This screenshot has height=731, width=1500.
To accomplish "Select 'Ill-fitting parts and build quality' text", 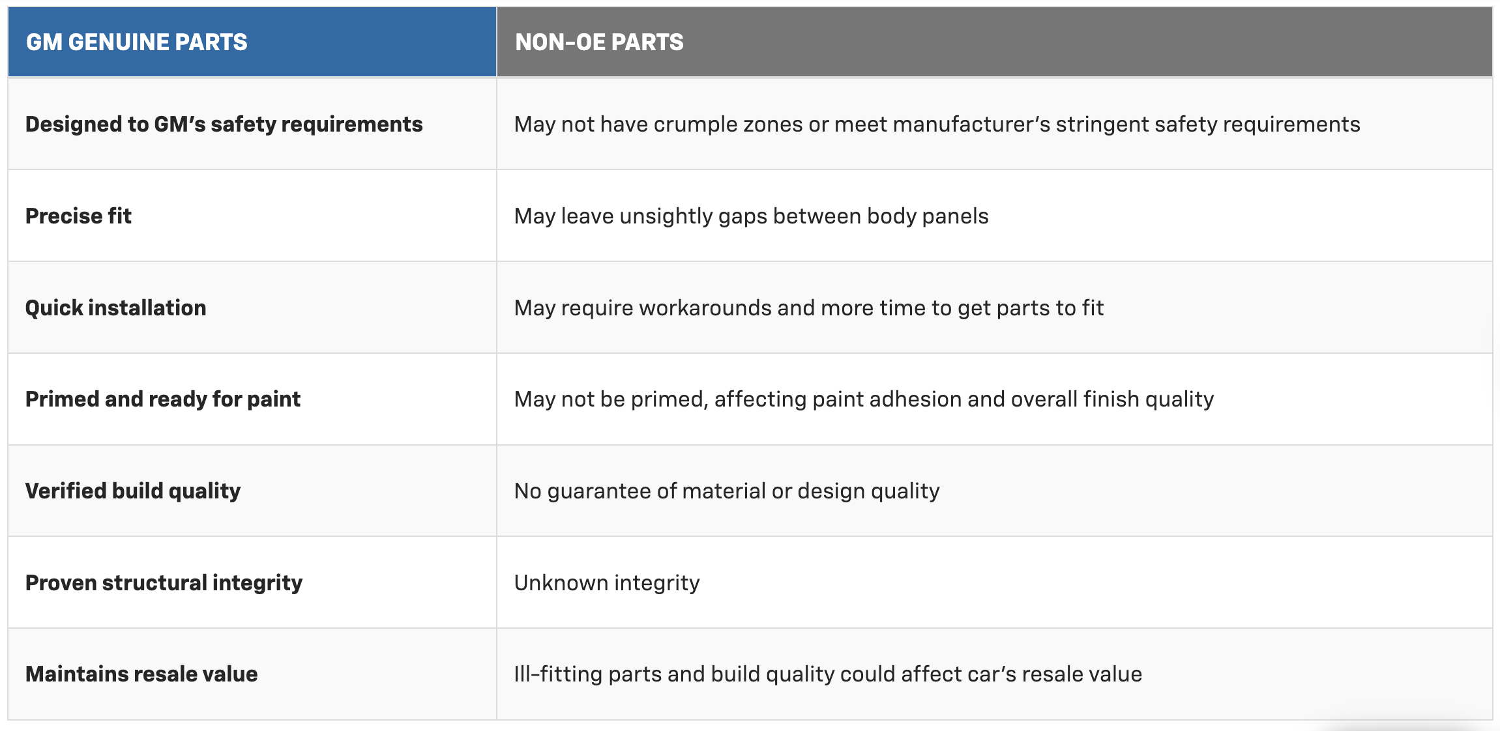I will (x=827, y=674).
